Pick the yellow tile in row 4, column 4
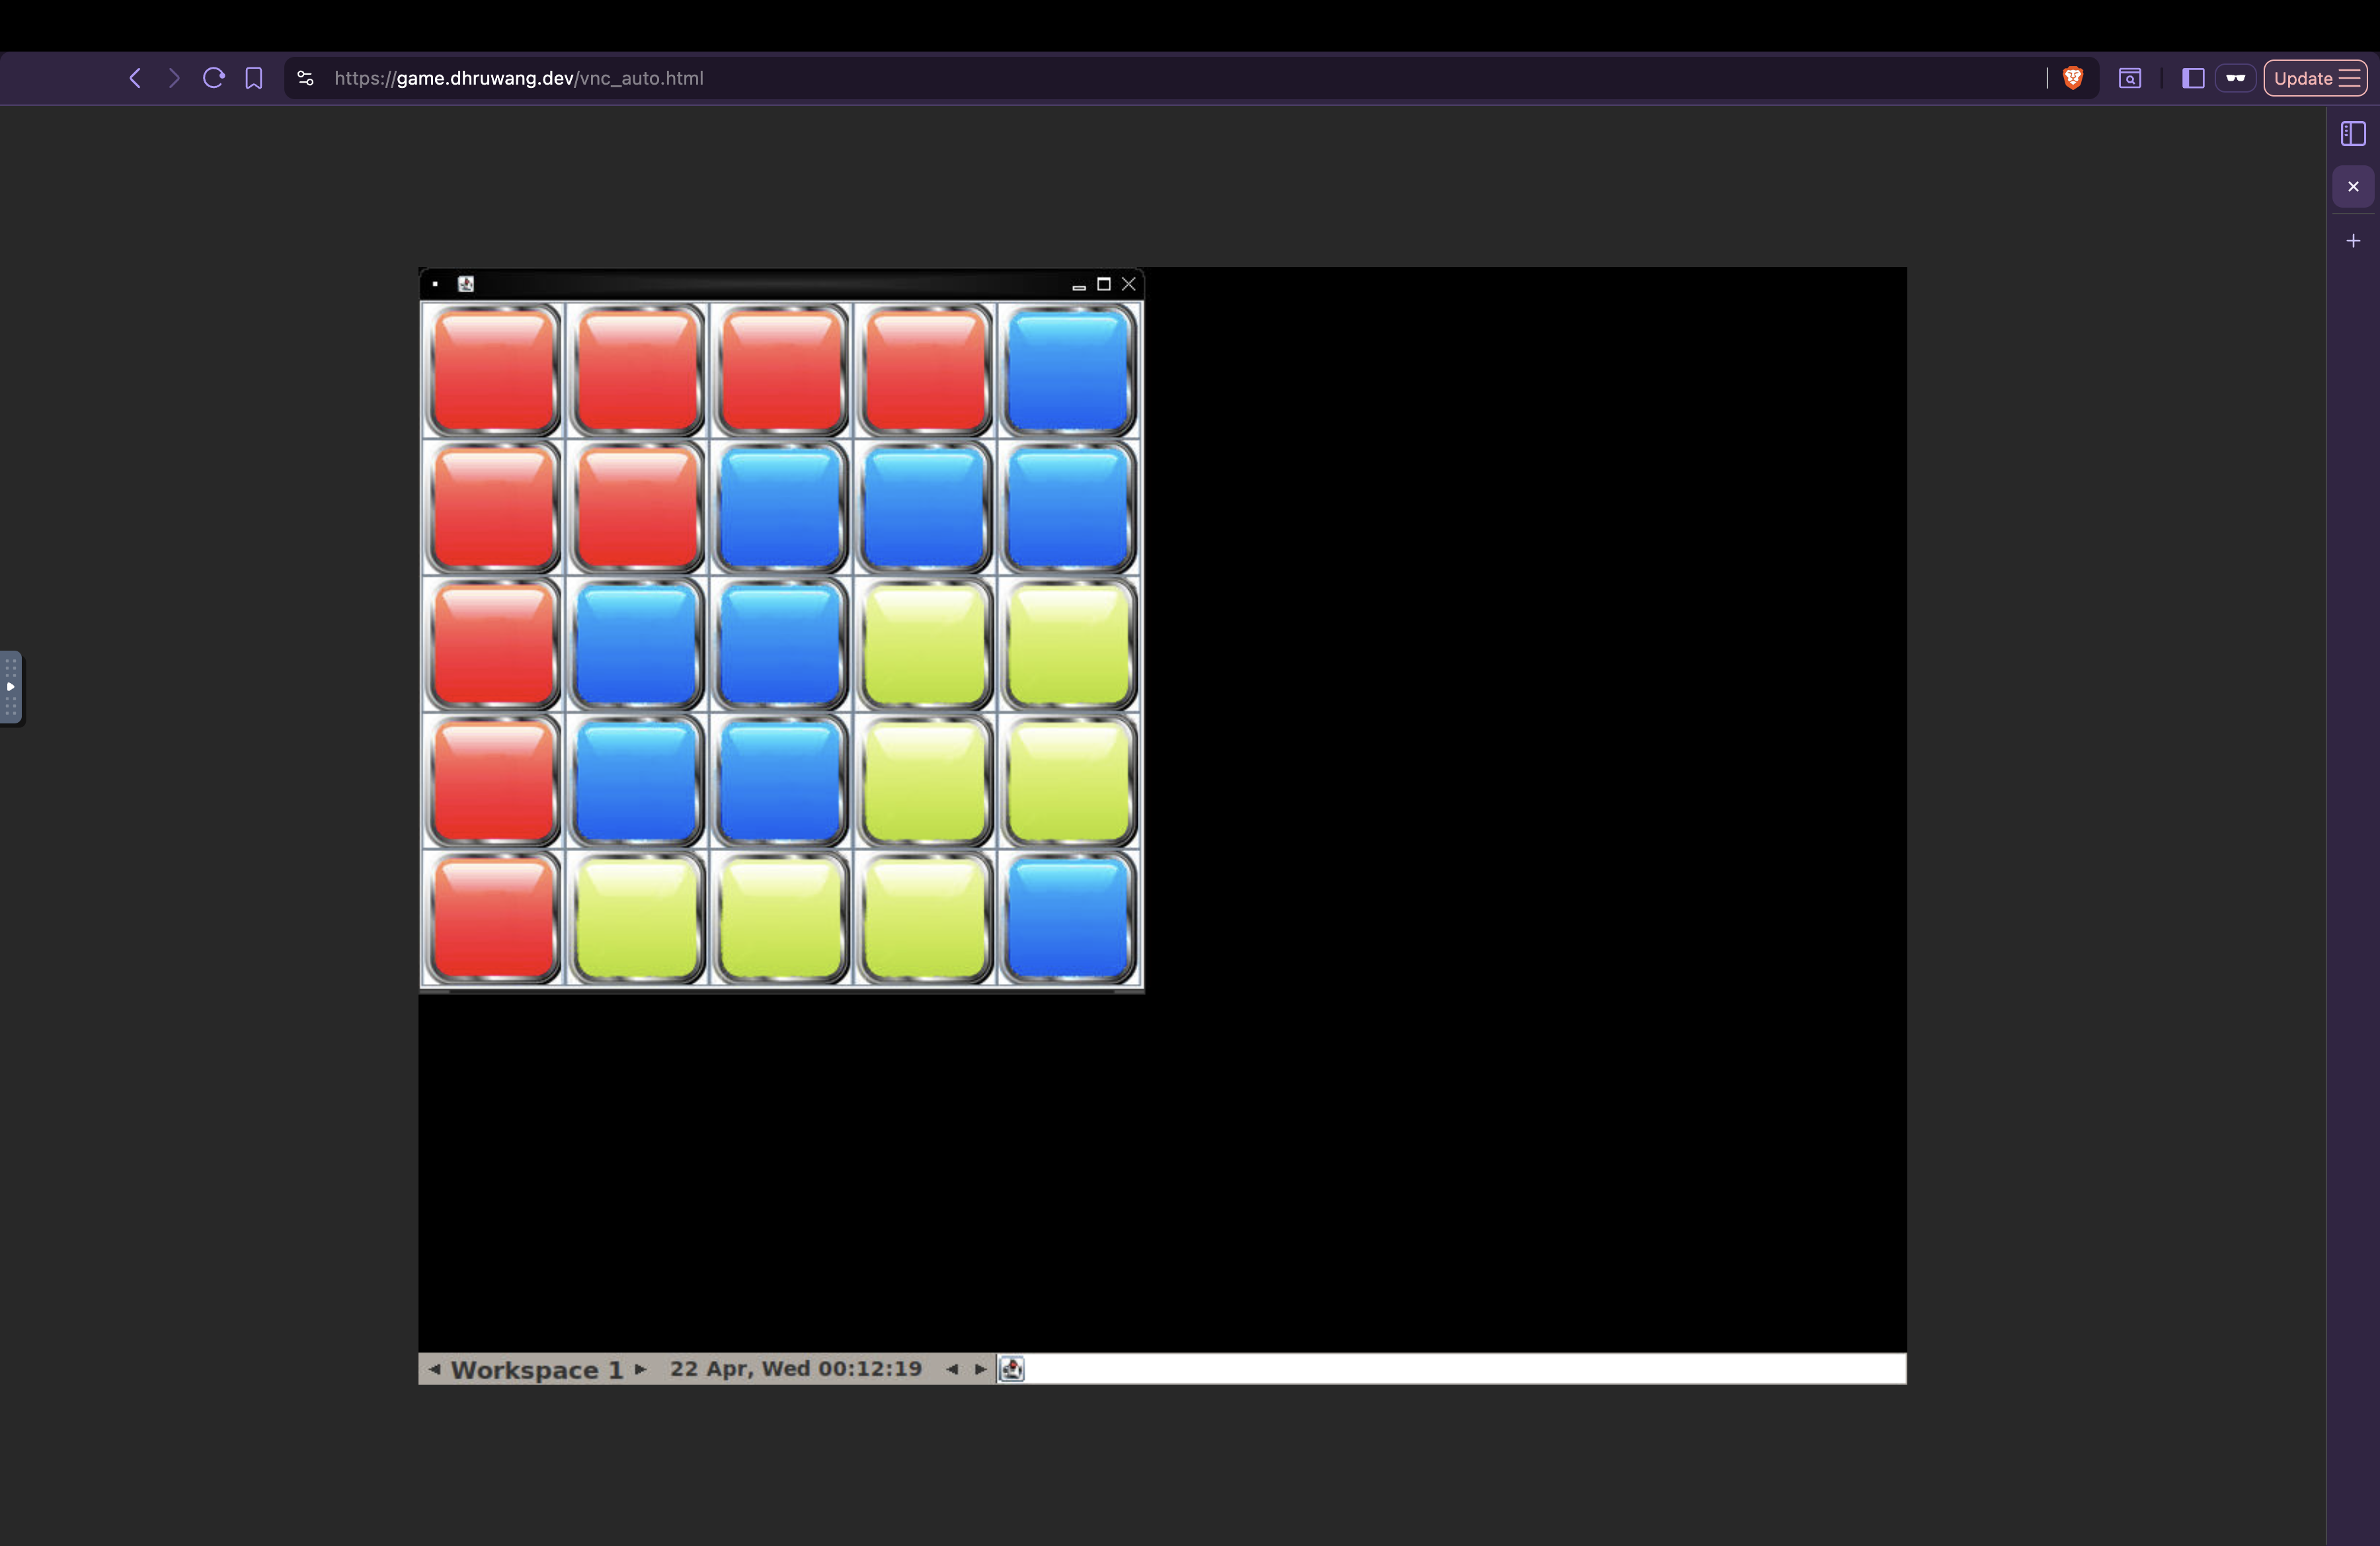Viewport: 2380px width, 1546px height. coord(925,782)
